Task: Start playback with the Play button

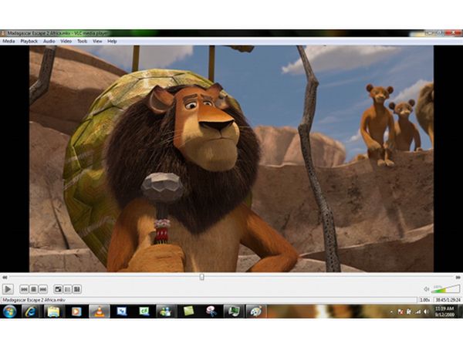Action: [8, 289]
